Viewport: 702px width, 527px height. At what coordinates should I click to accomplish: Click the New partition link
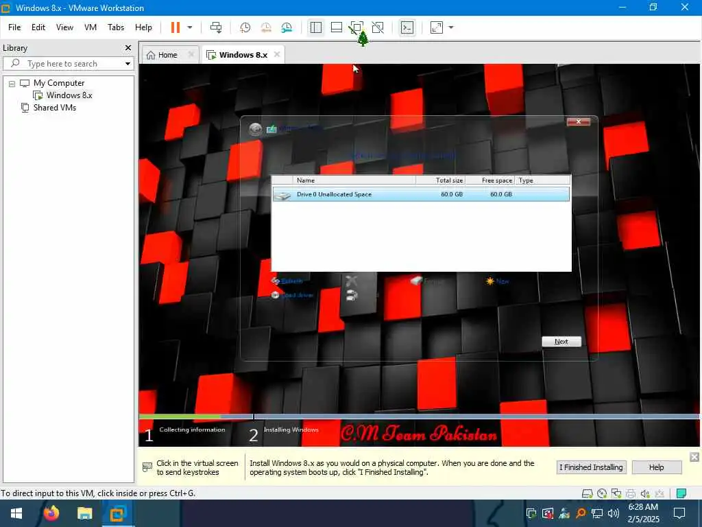pos(498,281)
